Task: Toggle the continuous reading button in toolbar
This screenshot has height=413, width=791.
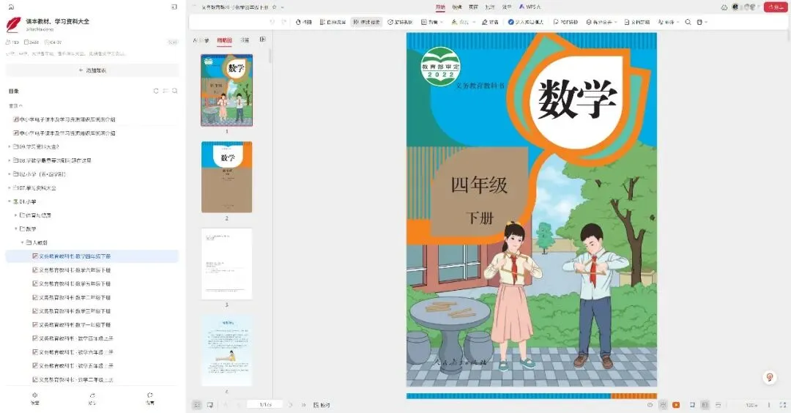Action: tap(367, 22)
